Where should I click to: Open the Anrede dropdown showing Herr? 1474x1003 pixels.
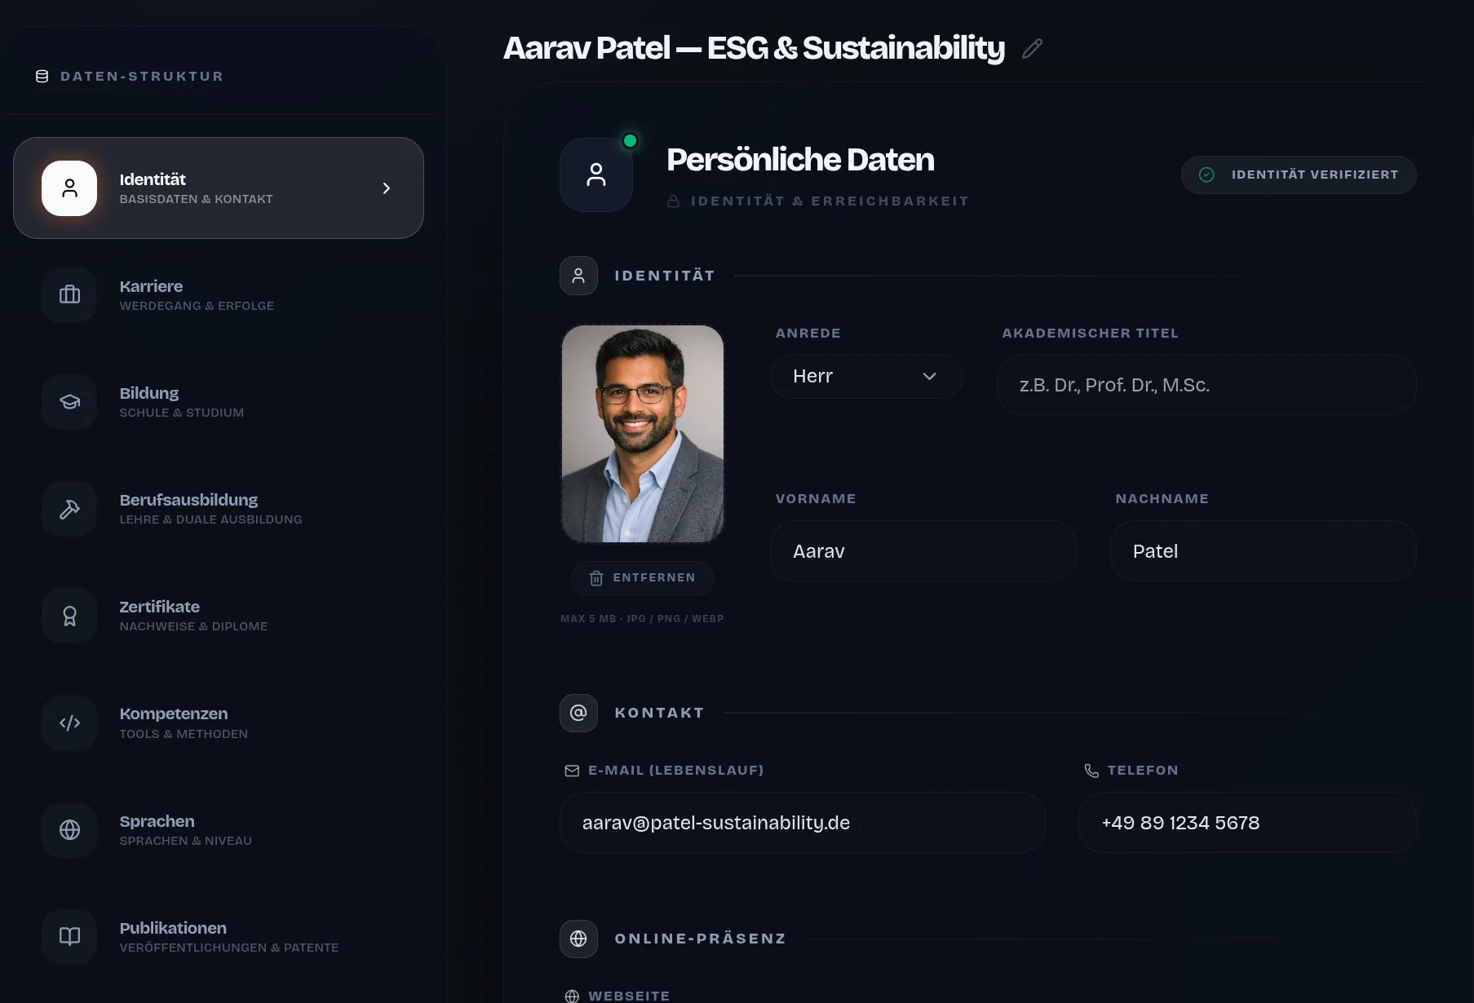pyautogui.click(x=866, y=377)
